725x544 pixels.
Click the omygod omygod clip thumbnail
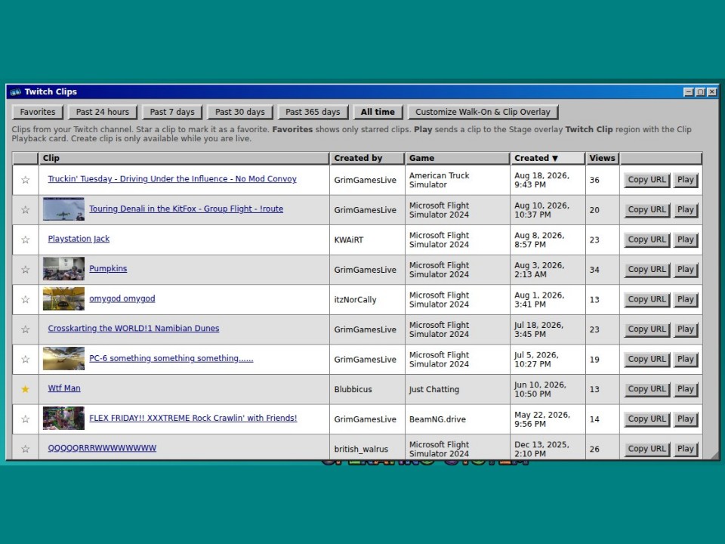point(63,299)
